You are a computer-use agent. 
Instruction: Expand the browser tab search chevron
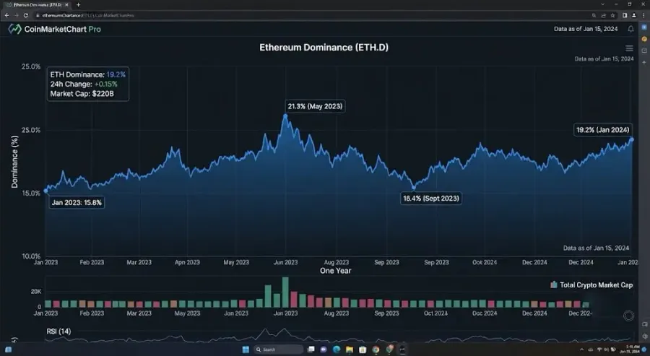[602, 4]
